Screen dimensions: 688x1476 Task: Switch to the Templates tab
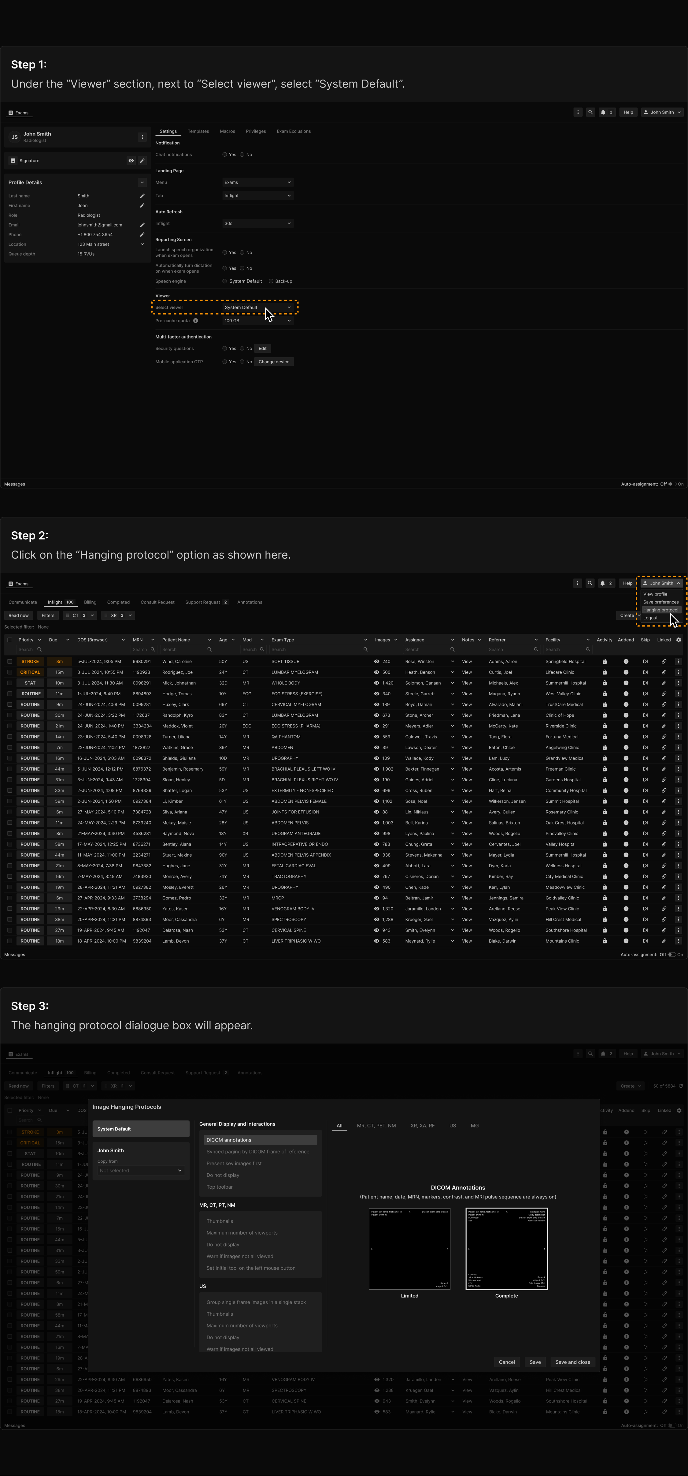pos(198,131)
